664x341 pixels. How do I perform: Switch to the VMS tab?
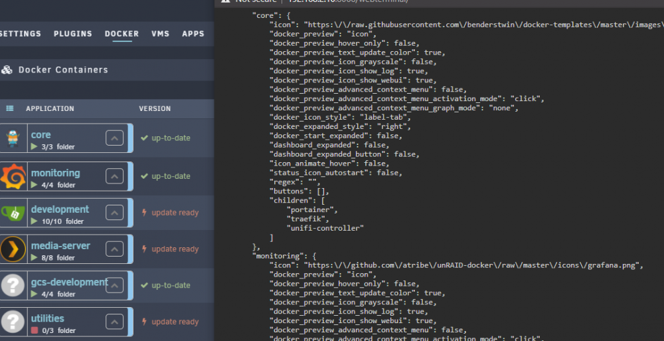[x=161, y=33]
